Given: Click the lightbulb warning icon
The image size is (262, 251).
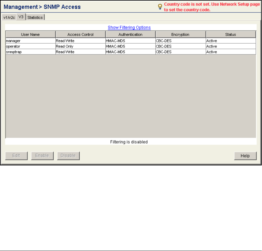Looking at the screenshot, I should [x=160, y=7].
